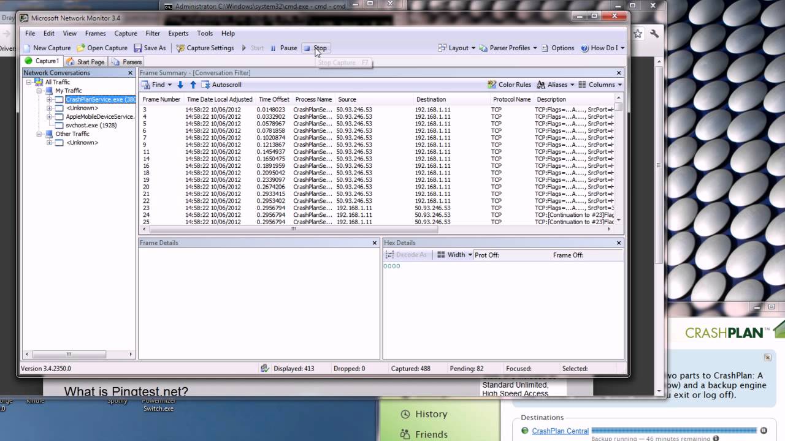Viewport: 785px width, 441px height.
Task: Open History in the background window
Action: (x=431, y=414)
